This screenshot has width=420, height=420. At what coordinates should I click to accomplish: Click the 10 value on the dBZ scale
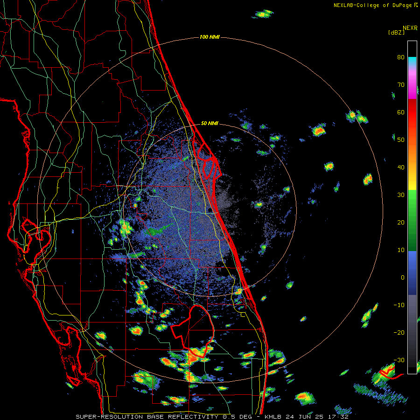pyautogui.click(x=401, y=250)
